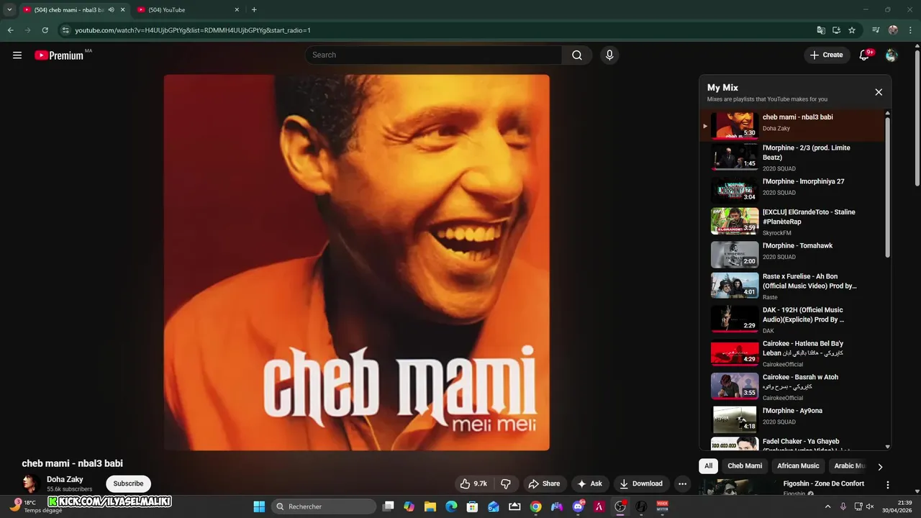Click the taskbar Rechercher search box

pos(324,506)
